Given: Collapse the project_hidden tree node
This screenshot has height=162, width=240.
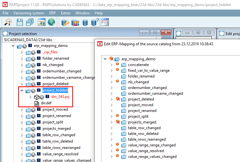Looking at the screenshot, I should 22,91.
